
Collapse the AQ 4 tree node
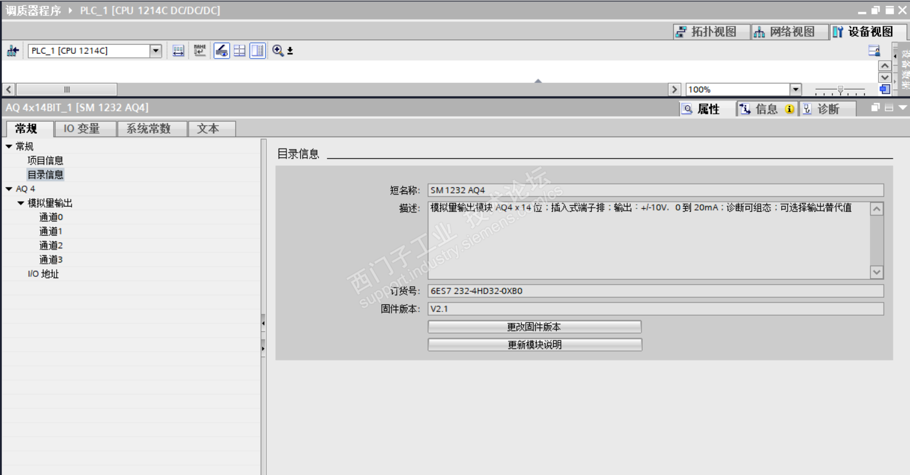click(9, 189)
